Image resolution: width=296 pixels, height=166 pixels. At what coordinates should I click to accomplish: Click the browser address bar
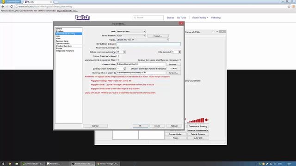pos(151,6)
